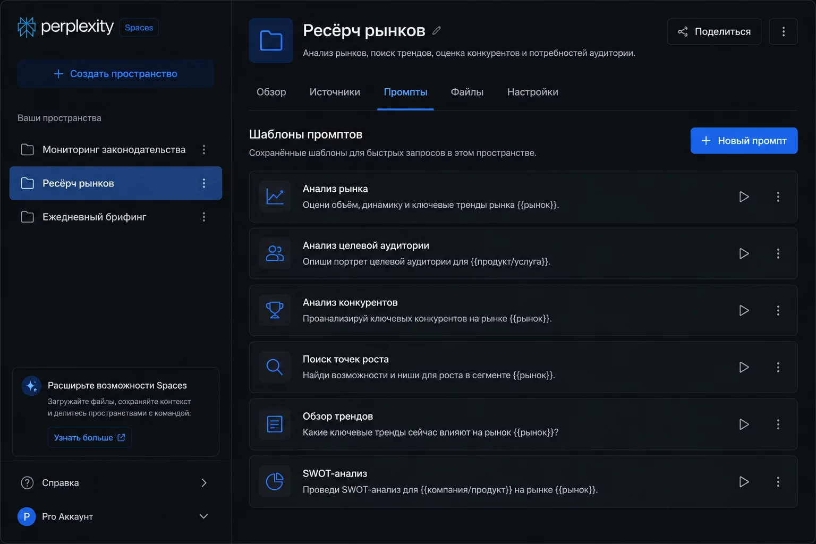816x544 pixels.
Task: Click SWOT-анализ prompt title
Action: 335,474
